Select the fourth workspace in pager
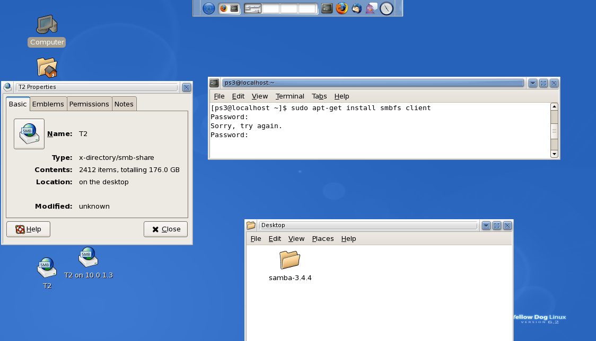The width and height of the screenshot is (596, 341). point(306,8)
